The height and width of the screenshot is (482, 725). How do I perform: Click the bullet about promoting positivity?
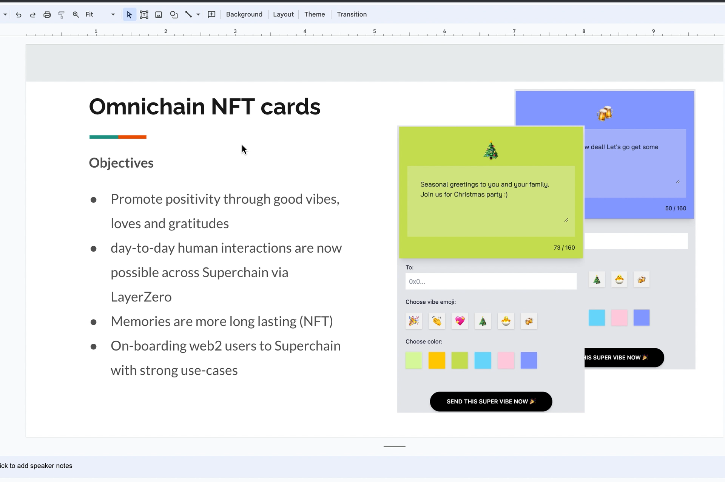tap(225, 211)
